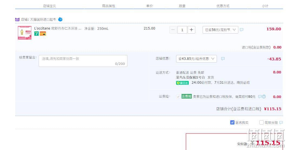
Task: Click the 净含量: 250mL attribute text
Action: pos(96,29)
